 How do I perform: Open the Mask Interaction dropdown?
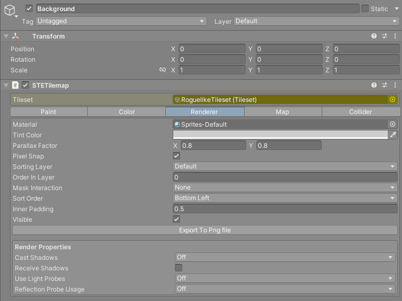(x=285, y=187)
